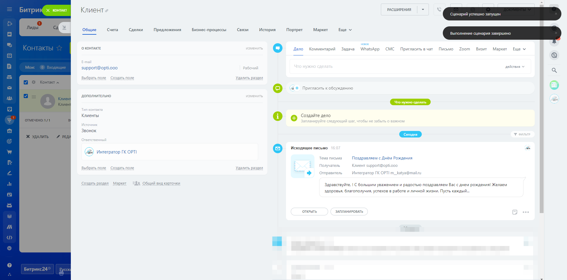Click the green plus icon beside Создайте дело
Viewport: 567px width, 280px height.
(294, 118)
